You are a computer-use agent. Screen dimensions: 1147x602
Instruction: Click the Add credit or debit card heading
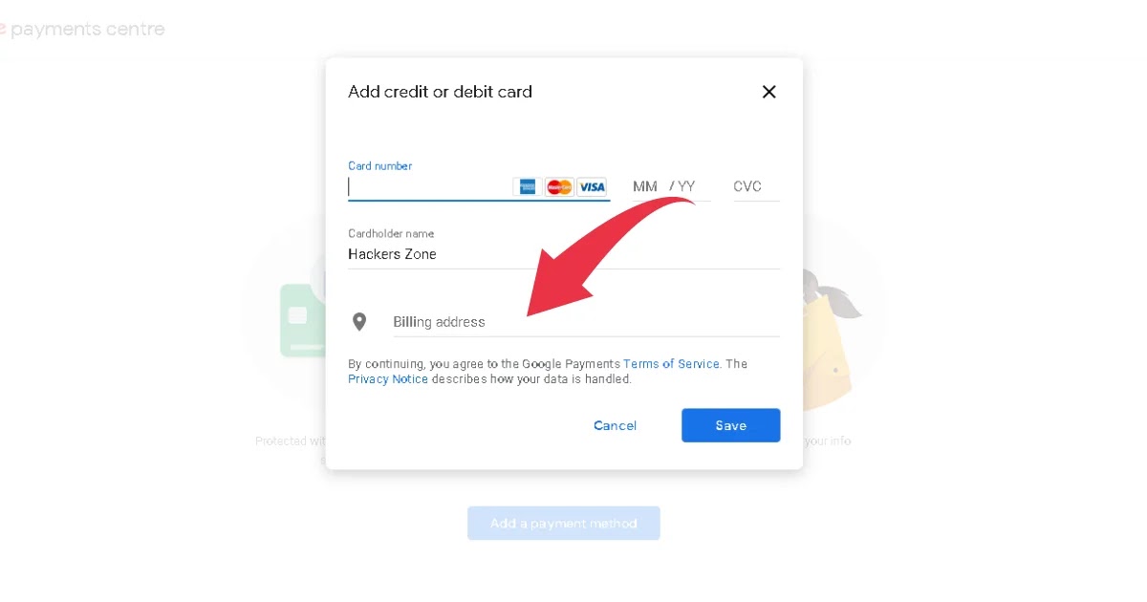click(x=440, y=92)
